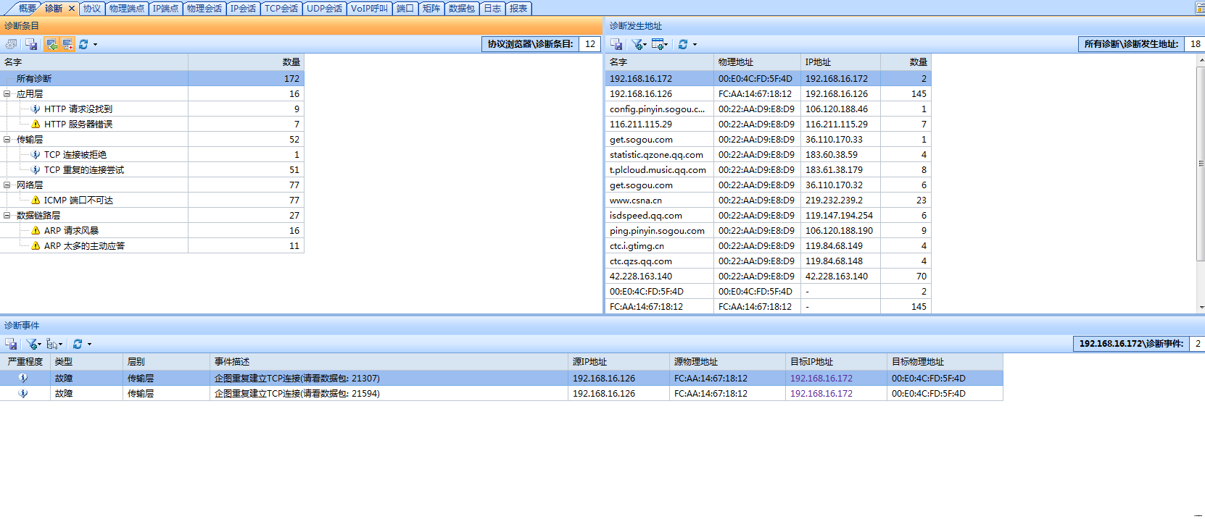1205x519 pixels.
Task: Select ARP 请求风暴 diagnosis item
Action: click(71, 231)
